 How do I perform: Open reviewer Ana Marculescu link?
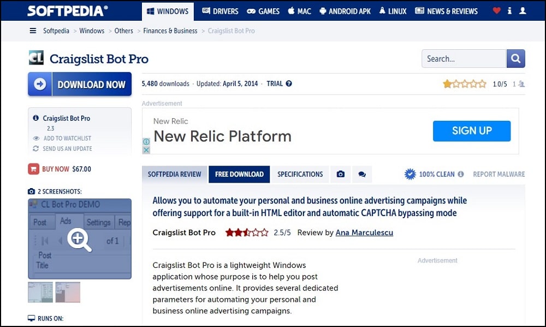pos(364,232)
